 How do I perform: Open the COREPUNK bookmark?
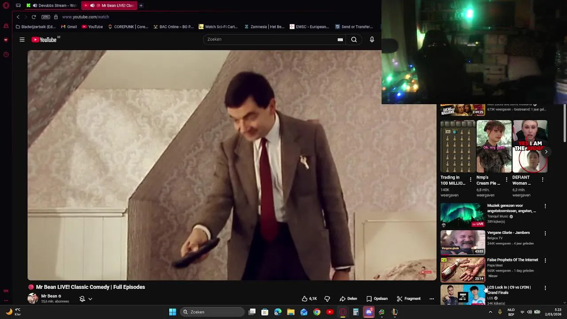(x=128, y=27)
